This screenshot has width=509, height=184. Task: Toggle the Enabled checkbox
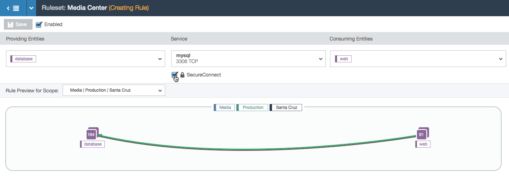(x=39, y=24)
